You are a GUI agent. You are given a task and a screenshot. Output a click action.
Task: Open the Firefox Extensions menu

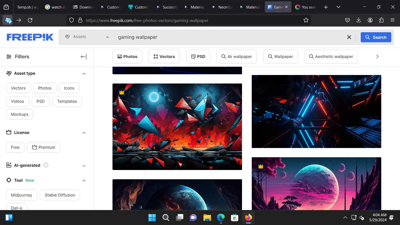coord(381,20)
